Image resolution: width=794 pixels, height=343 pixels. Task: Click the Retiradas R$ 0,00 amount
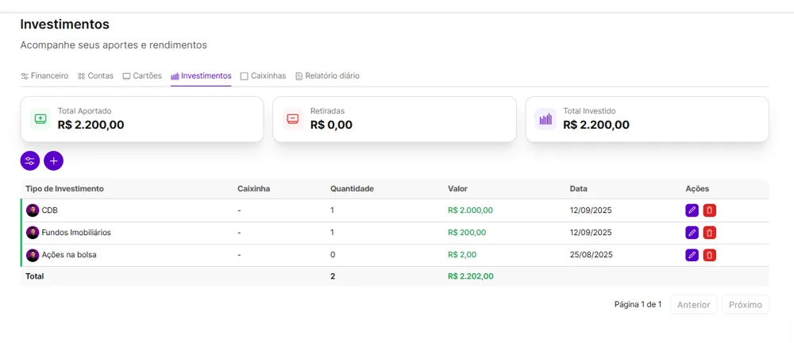click(x=331, y=125)
